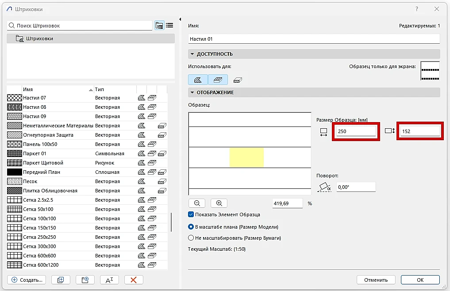The image size is (450, 291).
Task: Uncheck Показать Элемент Образца
Action: click(191, 214)
